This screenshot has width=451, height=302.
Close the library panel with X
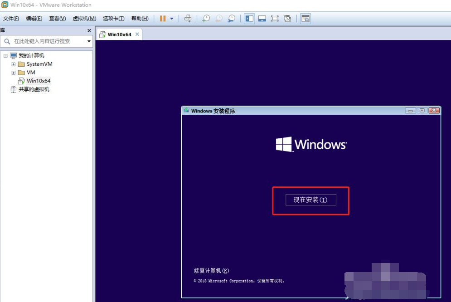[x=89, y=30]
